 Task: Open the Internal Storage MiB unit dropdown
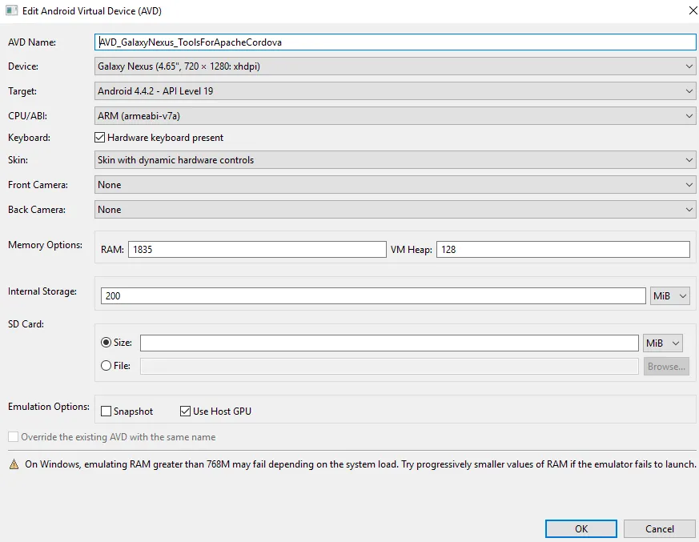click(670, 296)
